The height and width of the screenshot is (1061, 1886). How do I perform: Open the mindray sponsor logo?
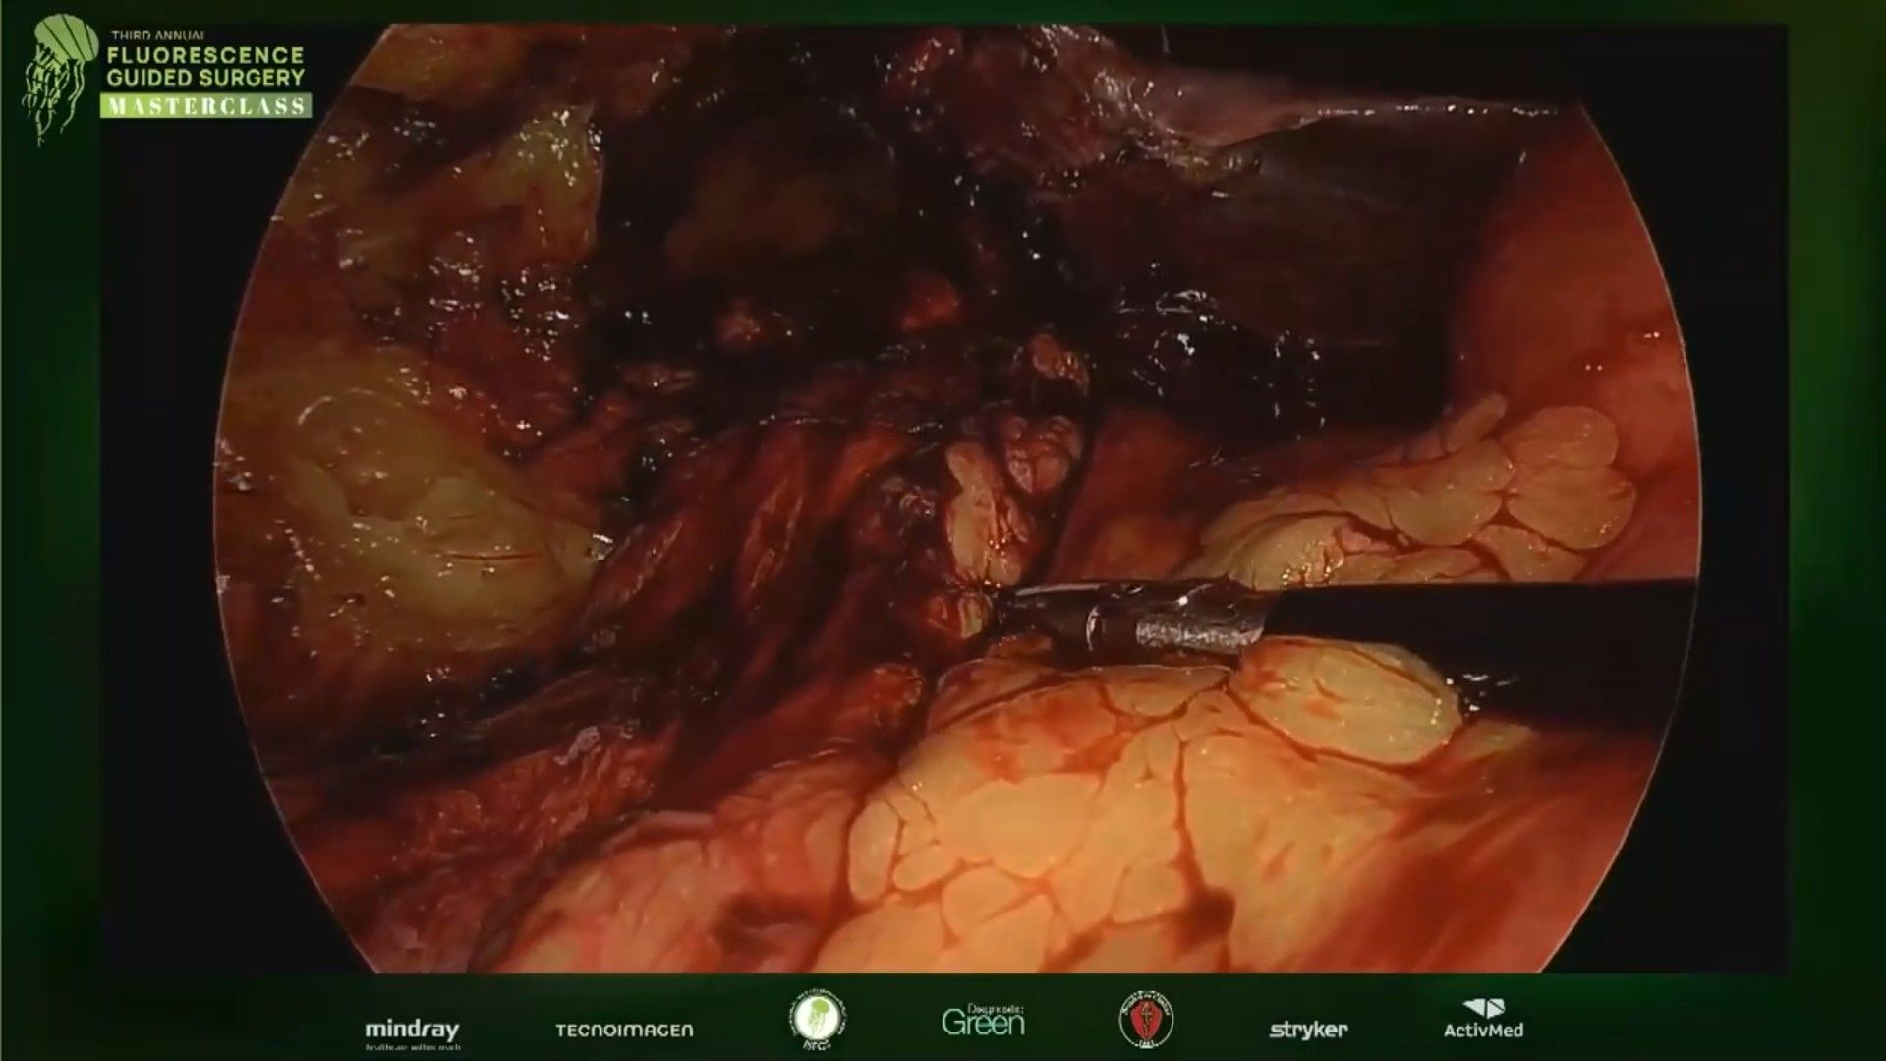pyautogui.click(x=412, y=1031)
